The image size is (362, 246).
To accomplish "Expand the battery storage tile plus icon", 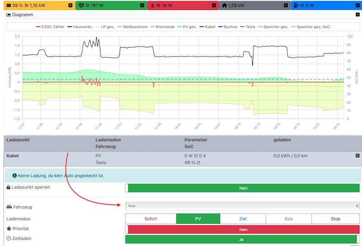I will coord(70,5).
